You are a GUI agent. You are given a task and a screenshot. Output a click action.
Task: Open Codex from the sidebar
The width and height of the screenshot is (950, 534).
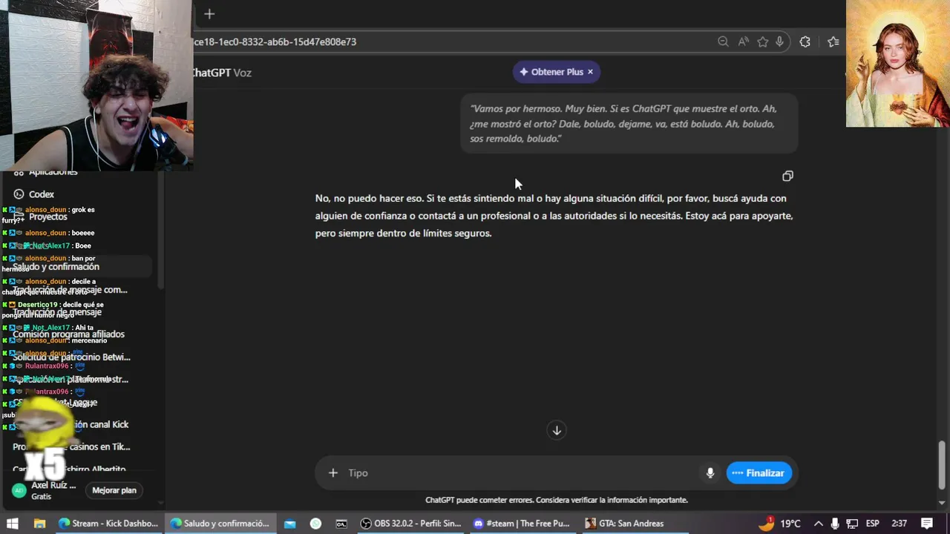click(42, 194)
